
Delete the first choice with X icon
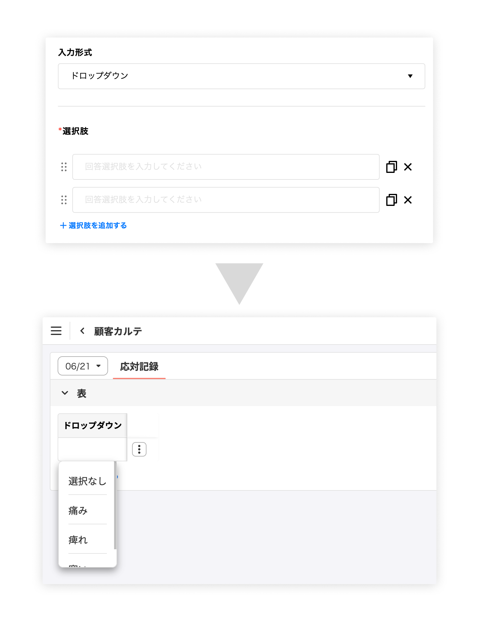click(x=408, y=167)
